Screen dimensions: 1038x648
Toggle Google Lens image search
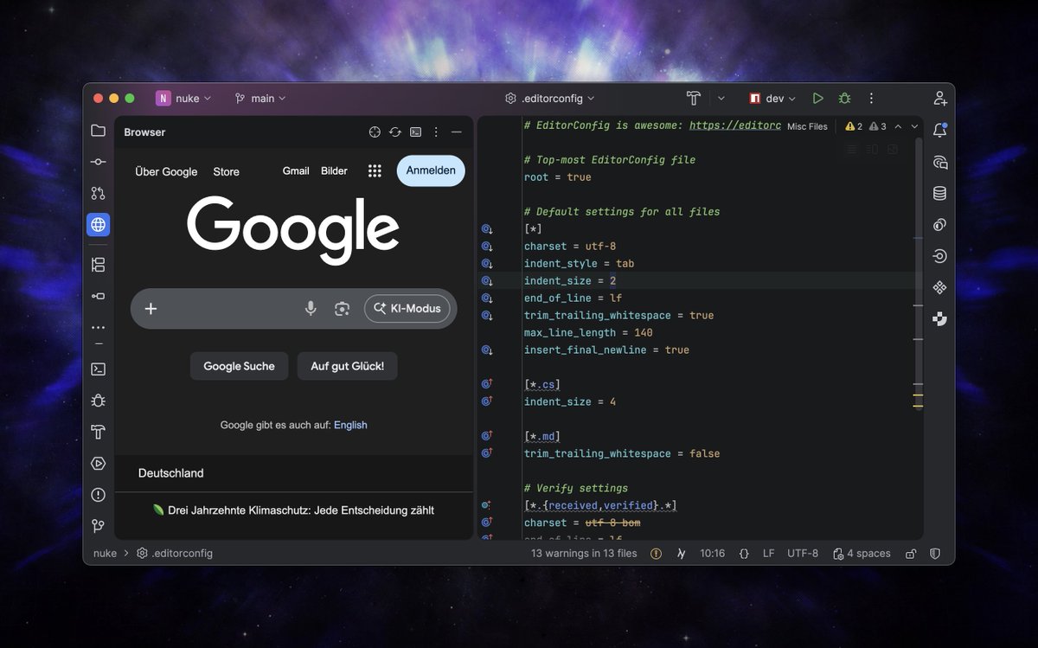[x=341, y=309]
